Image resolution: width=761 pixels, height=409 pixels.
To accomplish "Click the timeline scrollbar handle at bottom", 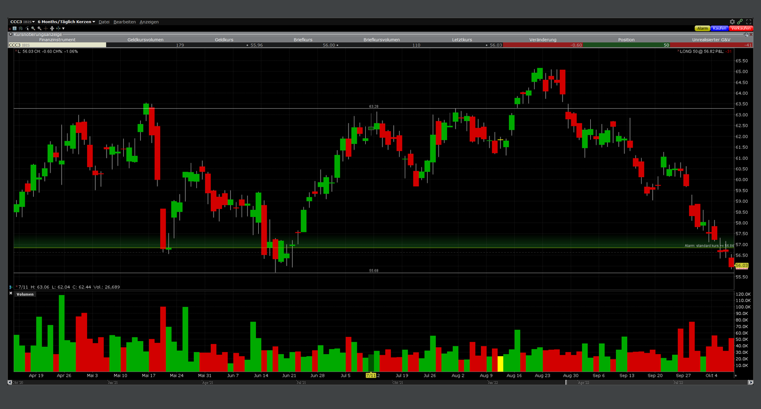I will point(566,382).
